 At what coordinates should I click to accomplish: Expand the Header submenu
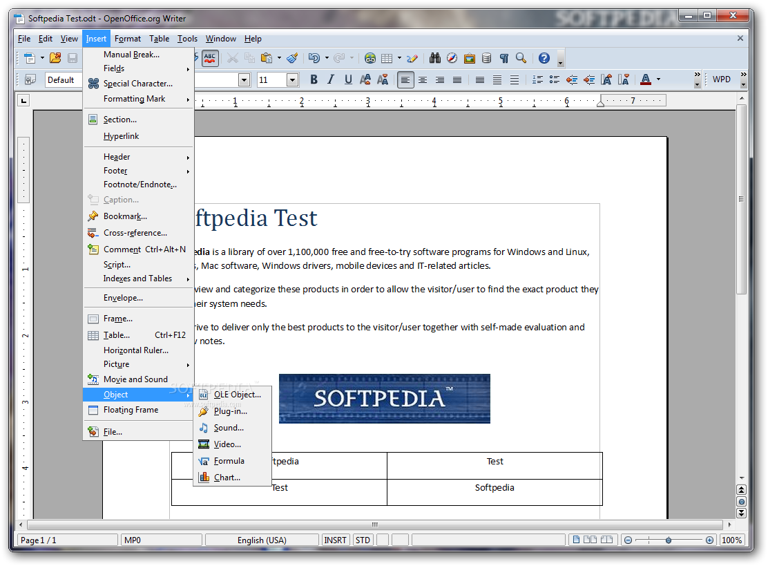[x=139, y=157]
